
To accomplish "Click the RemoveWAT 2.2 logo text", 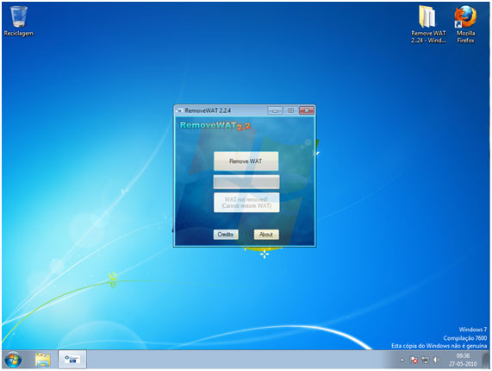I will pos(215,126).
